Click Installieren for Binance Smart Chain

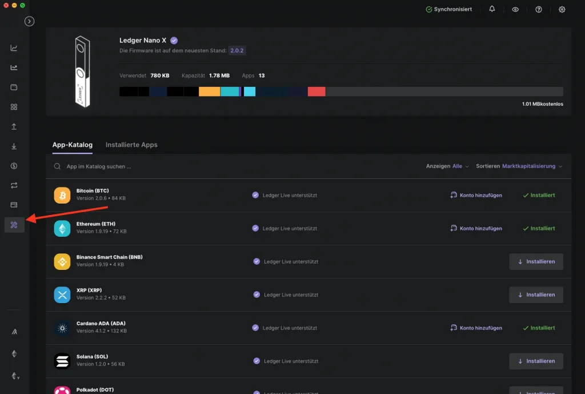coord(536,262)
